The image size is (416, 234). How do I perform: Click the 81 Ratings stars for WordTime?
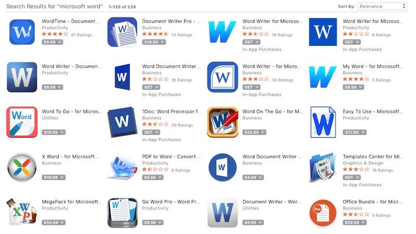[x=55, y=34]
